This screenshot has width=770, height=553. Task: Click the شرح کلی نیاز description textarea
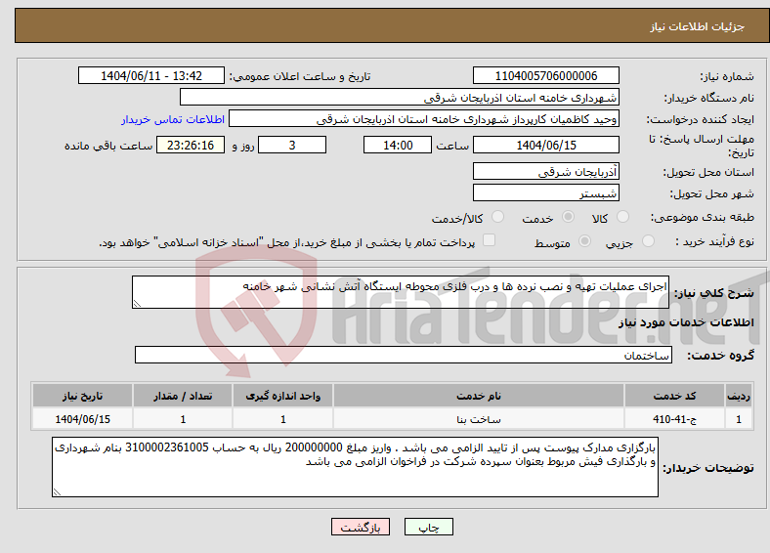coord(401,292)
